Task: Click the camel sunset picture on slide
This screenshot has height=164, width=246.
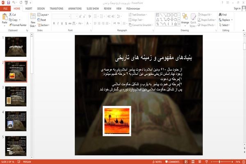Action: 117,121
